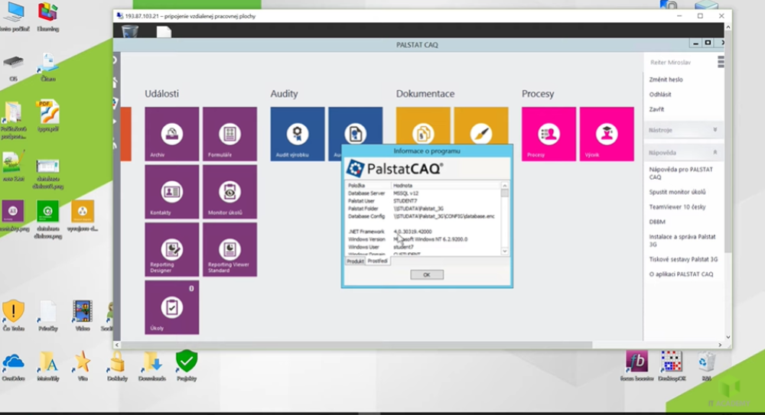This screenshot has width=765, height=415.
Task: Open the Procesy tile
Action: (549, 134)
